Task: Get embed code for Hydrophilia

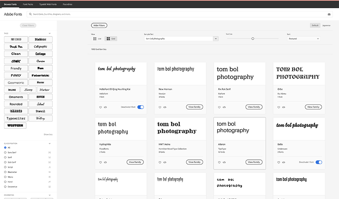Action: point(106,162)
